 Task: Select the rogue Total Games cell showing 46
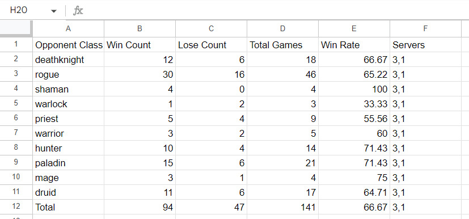pyautogui.click(x=282, y=74)
